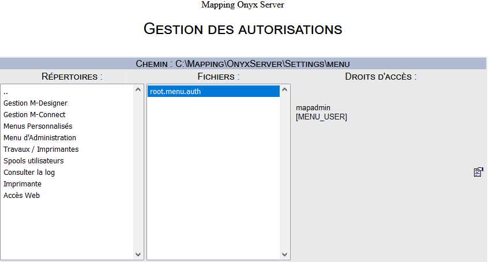
Task: Select the Imprimante directory
Action: [22, 184]
